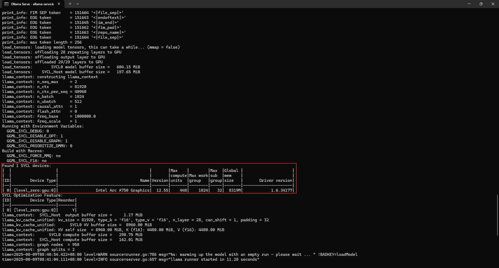Click the 'GGML_SYCL_PRIORITIZE_DMMV: 0' line

tap(39, 146)
